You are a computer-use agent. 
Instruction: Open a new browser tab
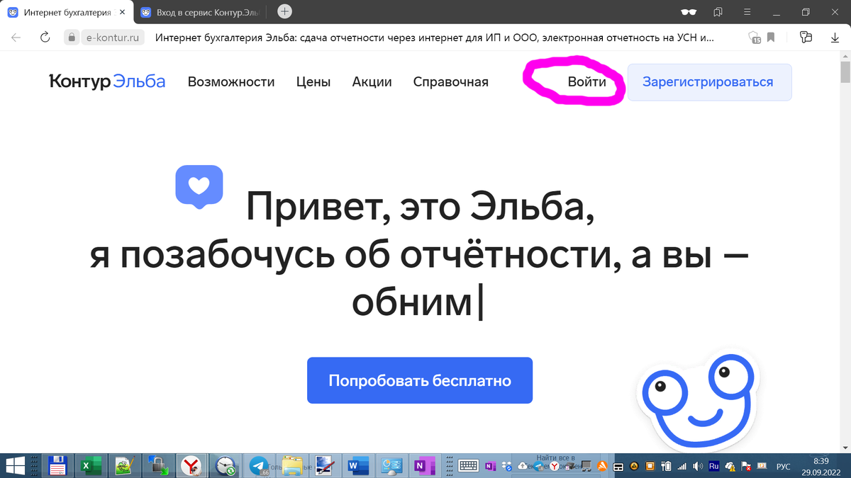pos(284,11)
